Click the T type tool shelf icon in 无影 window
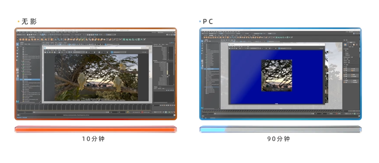Image resolution: width=379 pixels, height=163 pixels. click(48, 39)
